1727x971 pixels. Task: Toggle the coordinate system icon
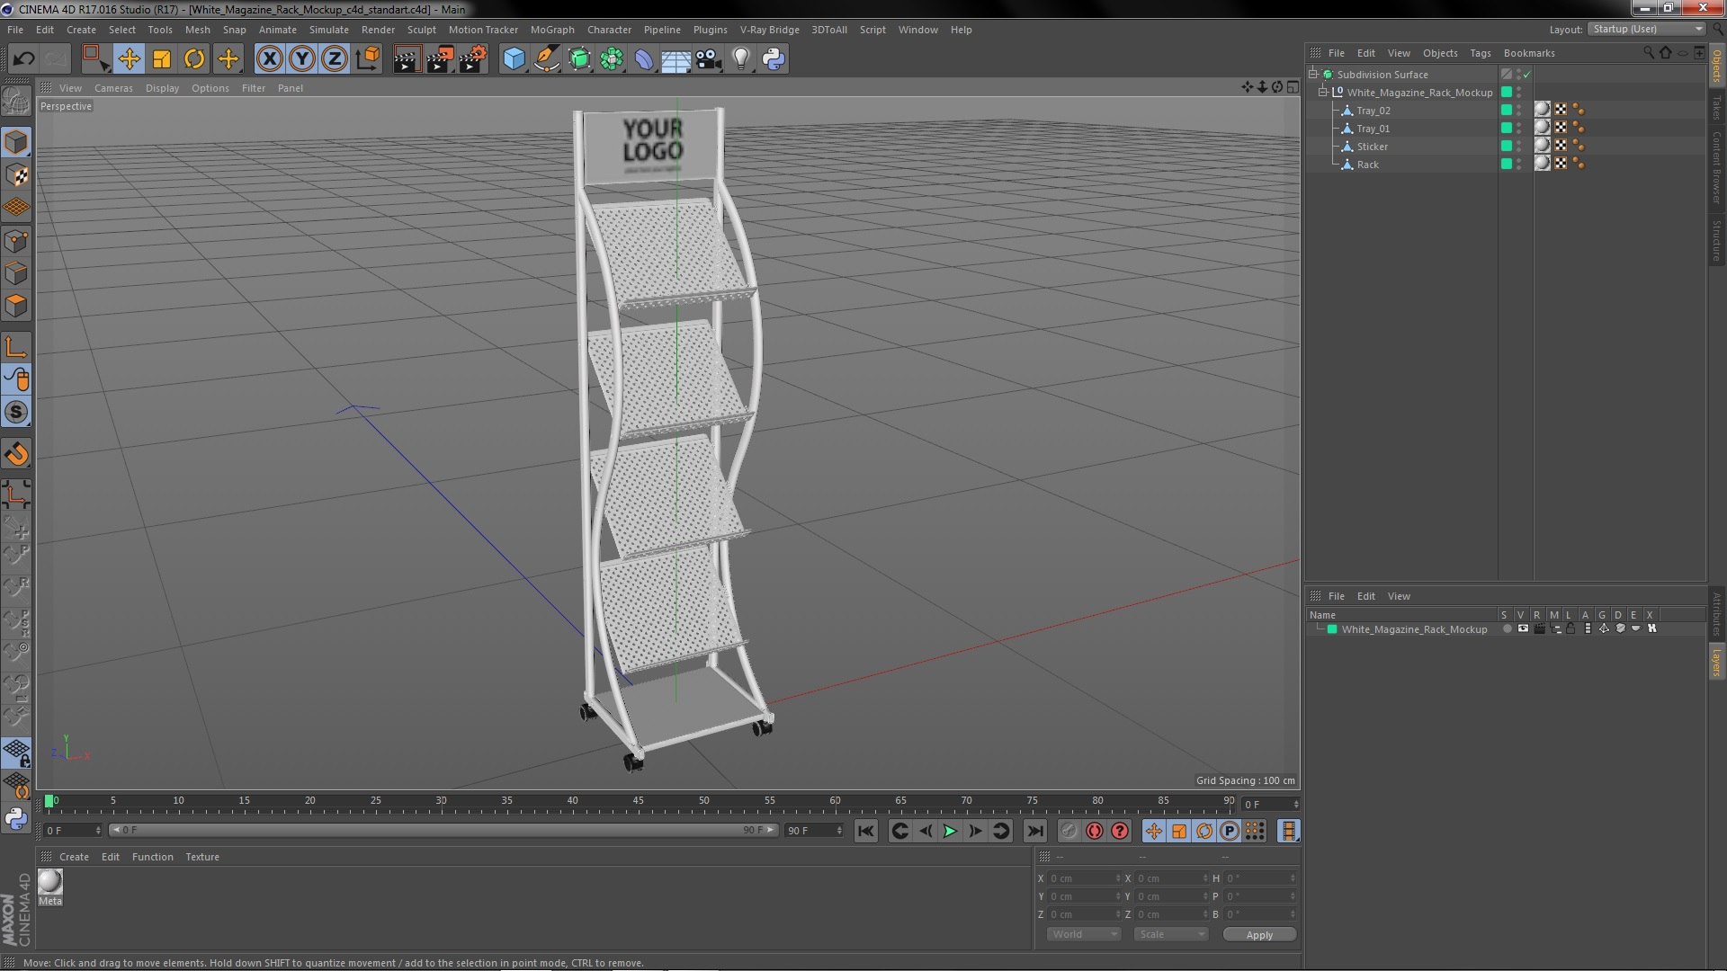[x=368, y=59]
